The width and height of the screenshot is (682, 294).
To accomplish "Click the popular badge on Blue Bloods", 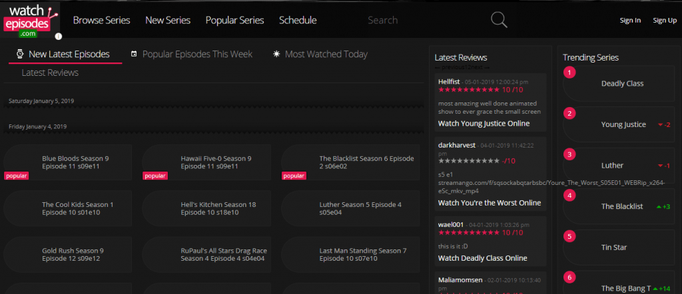I will [x=17, y=176].
